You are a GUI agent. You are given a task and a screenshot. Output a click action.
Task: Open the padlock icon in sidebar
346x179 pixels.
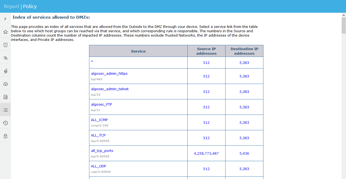point(5,136)
